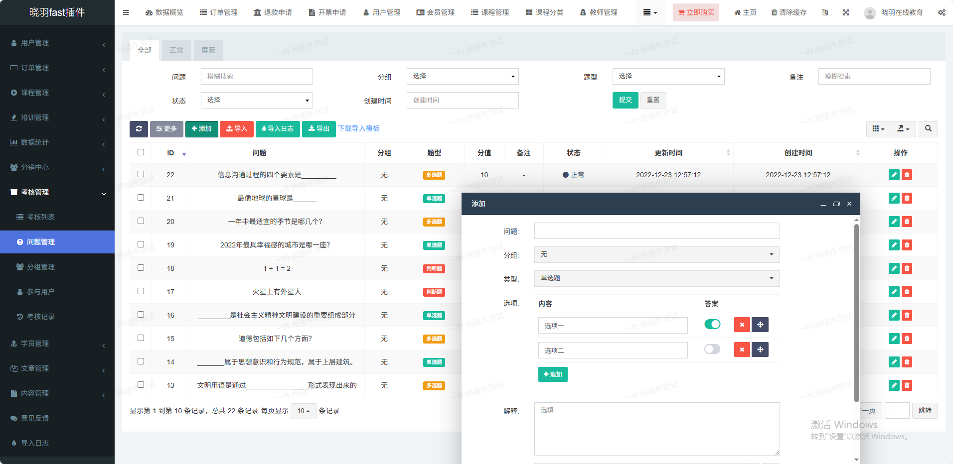953x464 pixels.
Task: Click the search magnifier icon above table
Action: [928, 129]
